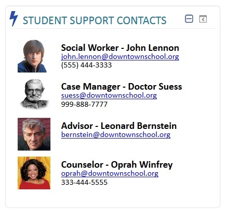
Task: Collapse the Student Support Contacts panel
Action: pyautogui.click(x=189, y=19)
